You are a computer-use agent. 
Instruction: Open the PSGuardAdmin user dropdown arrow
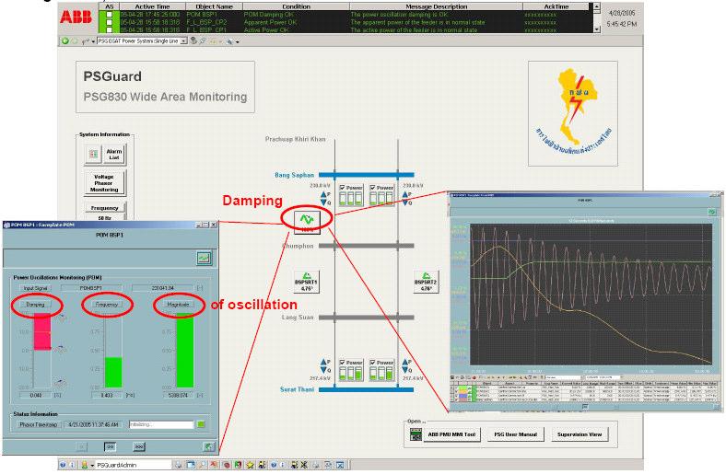pyautogui.click(x=93, y=465)
